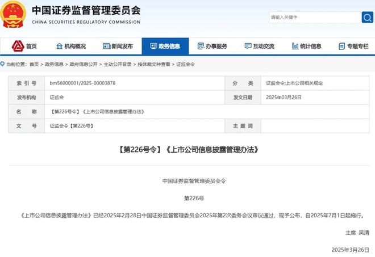Follow the 证监会令 breadcrumb link
The image size is (375, 257).
click(x=186, y=64)
